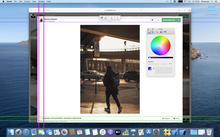Switch to Image Palettes mode in Colors panel

(161, 32)
